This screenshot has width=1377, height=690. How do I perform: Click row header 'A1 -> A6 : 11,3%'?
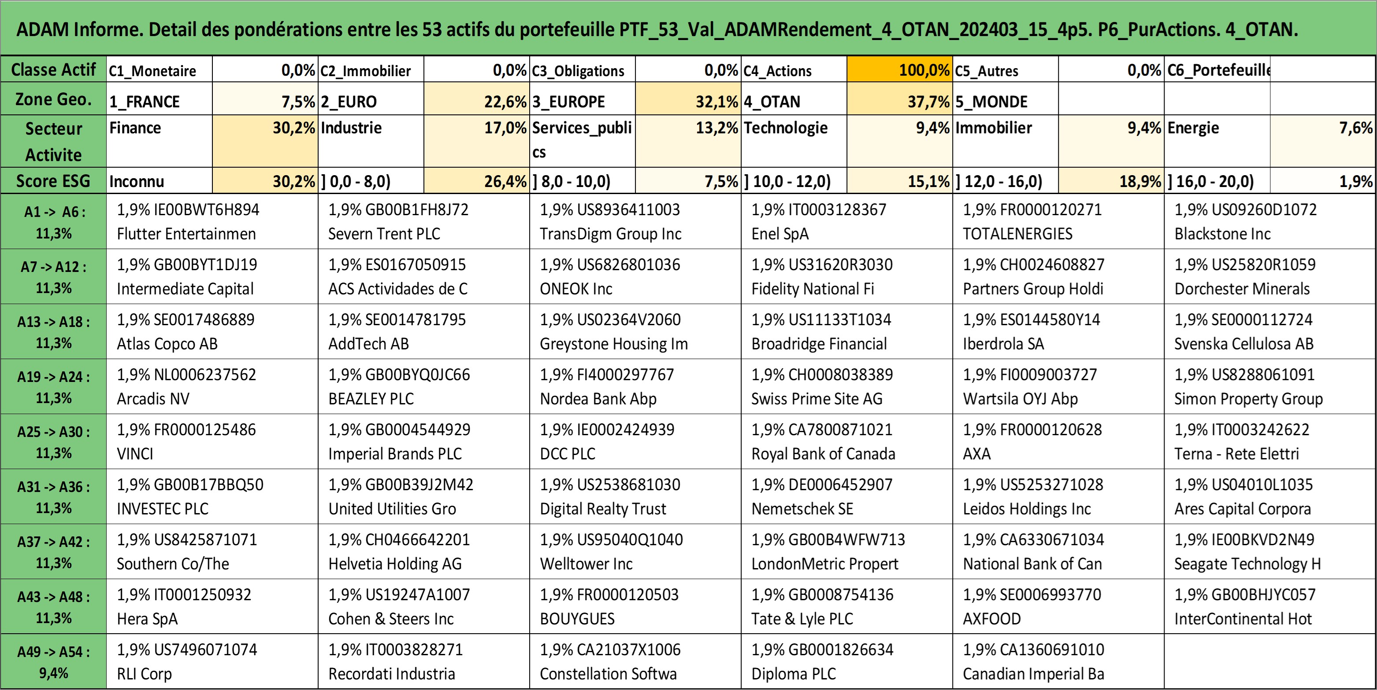click(x=53, y=222)
